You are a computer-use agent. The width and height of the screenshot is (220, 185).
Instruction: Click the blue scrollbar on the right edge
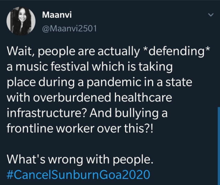pos(219,144)
